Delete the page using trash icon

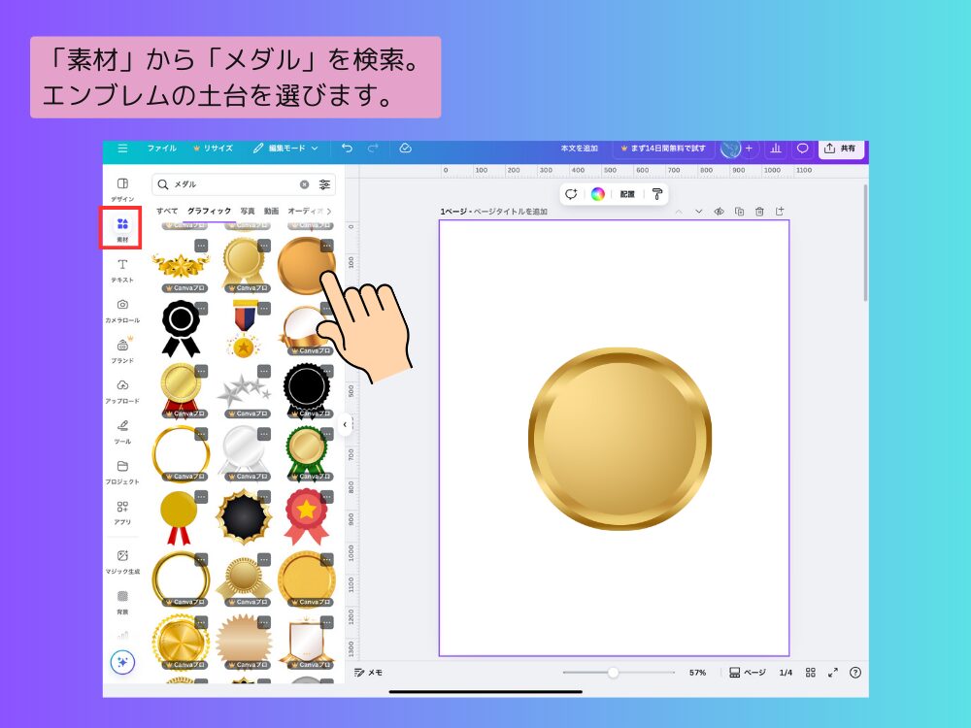(759, 212)
